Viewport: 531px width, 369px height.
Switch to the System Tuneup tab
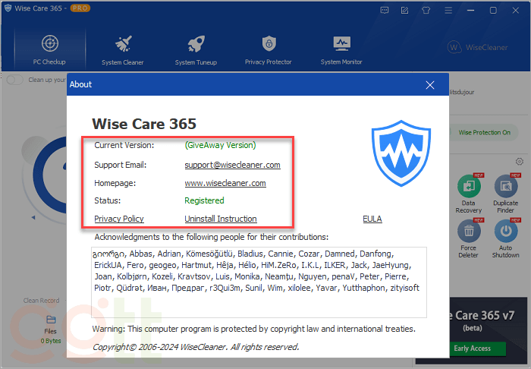coord(196,49)
